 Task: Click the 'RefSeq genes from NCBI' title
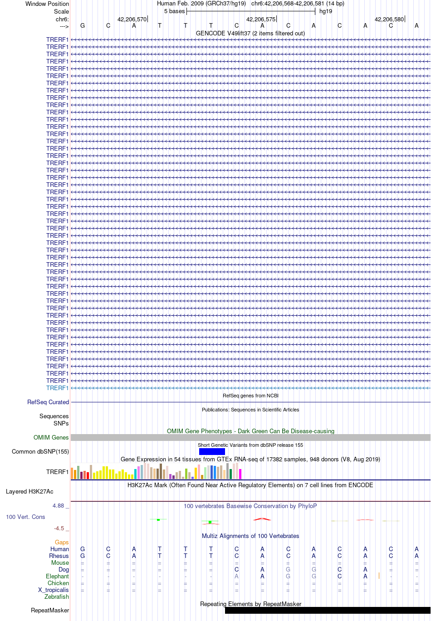pyautogui.click(x=250, y=396)
